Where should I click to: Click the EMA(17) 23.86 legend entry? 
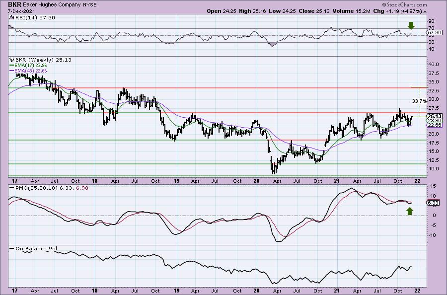coord(28,65)
